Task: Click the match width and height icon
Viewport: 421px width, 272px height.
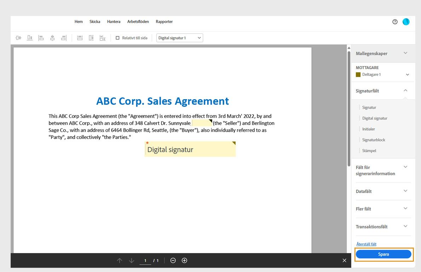Action: click(x=103, y=38)
